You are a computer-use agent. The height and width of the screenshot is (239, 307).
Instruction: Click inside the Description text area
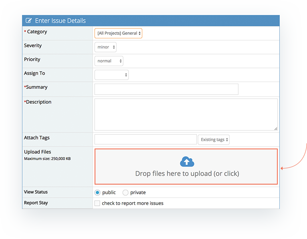[186, 114]
